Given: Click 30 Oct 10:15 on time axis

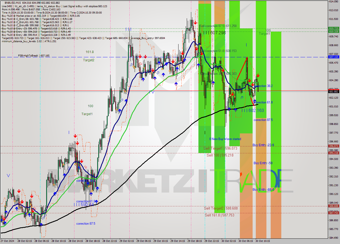Looking at the screenshot, I should click(x=263, y=241).
